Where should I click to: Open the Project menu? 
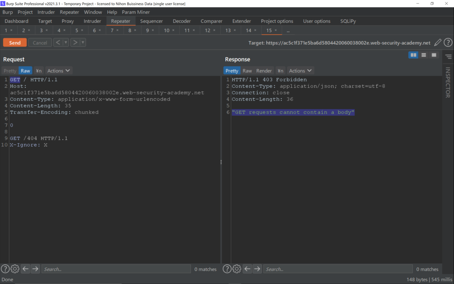tap(25, 12)
